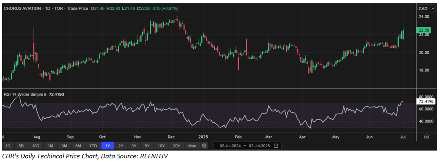Select the 10D time range button
This screenshot has height=162, width=440.
[x=36, y=146]
